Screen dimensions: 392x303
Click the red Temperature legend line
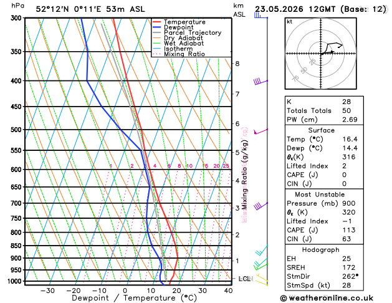click(x=157, y=22)
